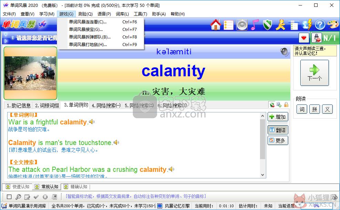
Task: Select the 快速认知 mode tab
Action: [x=18, y=187]
